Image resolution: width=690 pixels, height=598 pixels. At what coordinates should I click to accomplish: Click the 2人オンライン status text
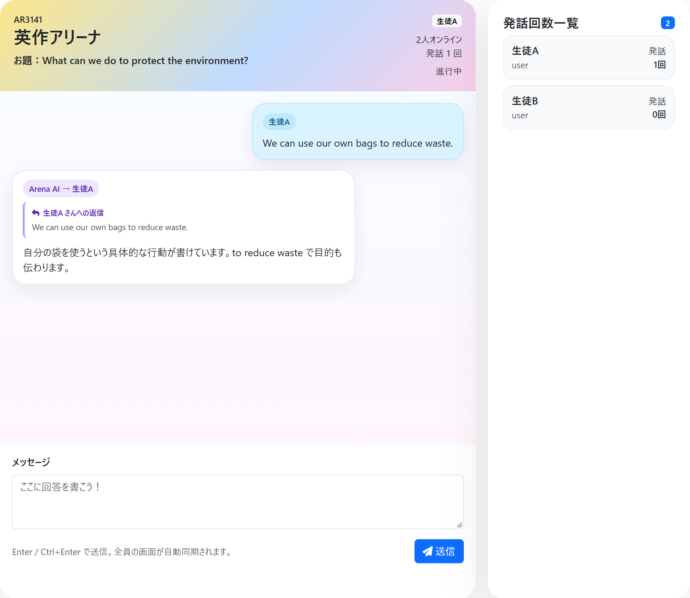(439, 40)
